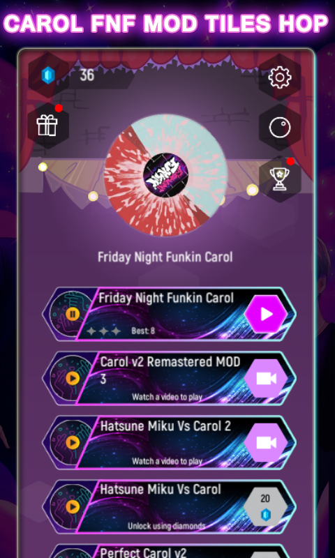Screen dimensions: 335x558
Task: Watch video to unlock Carol v2 Remastered
Action: click(267, 379)
